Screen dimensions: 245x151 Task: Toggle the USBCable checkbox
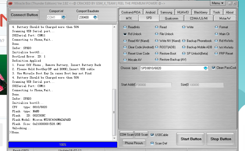click(152, 135)
